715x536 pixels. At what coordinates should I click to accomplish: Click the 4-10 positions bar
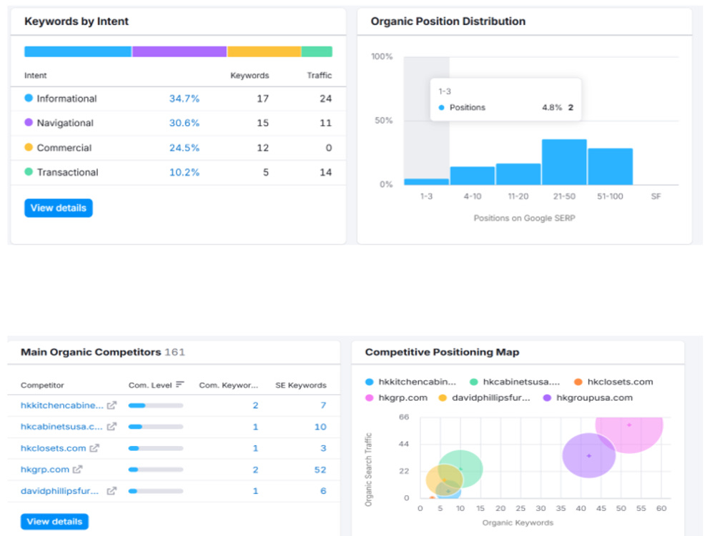coord(473,176)
